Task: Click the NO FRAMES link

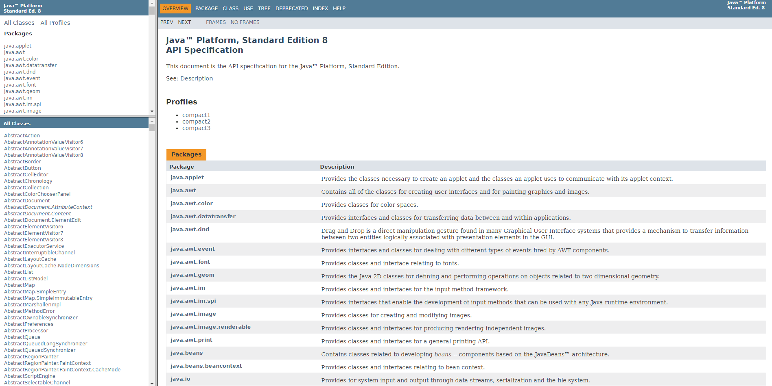Action: (245, 22)
